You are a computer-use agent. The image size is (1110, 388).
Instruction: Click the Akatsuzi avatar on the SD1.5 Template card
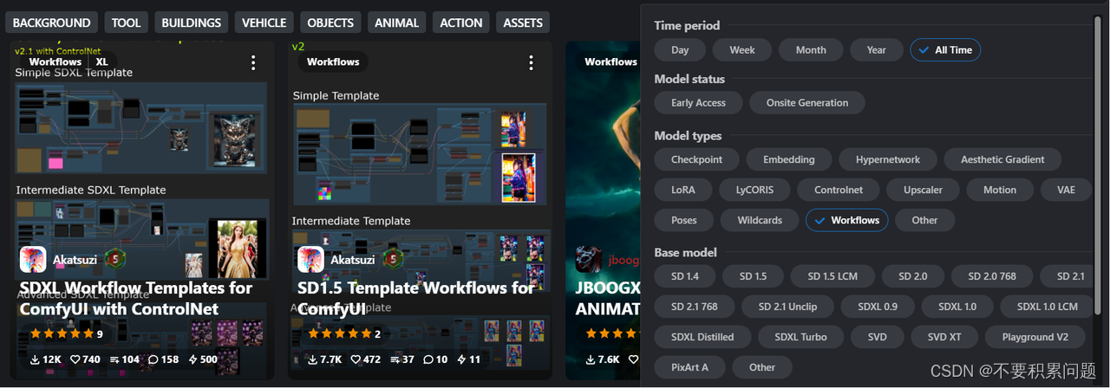click(x=310, y=259)
